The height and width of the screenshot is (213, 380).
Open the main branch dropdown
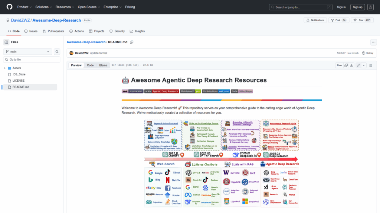pos(28,52)
